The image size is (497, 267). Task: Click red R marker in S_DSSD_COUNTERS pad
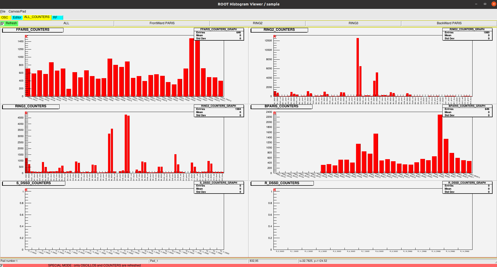(x=26, y=190)
